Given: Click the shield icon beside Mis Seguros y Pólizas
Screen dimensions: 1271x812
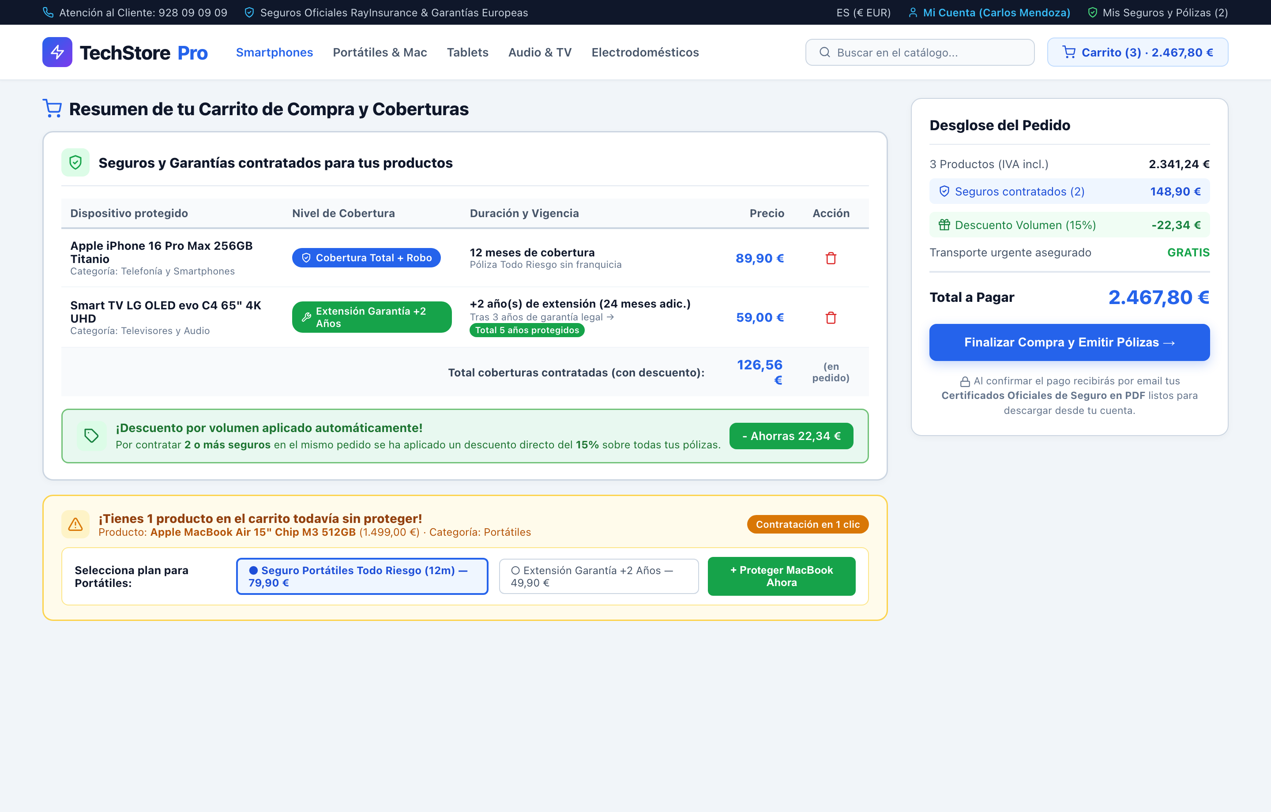Looking at the screenshot, I should pyautogui.click(x=1093, y=12).
